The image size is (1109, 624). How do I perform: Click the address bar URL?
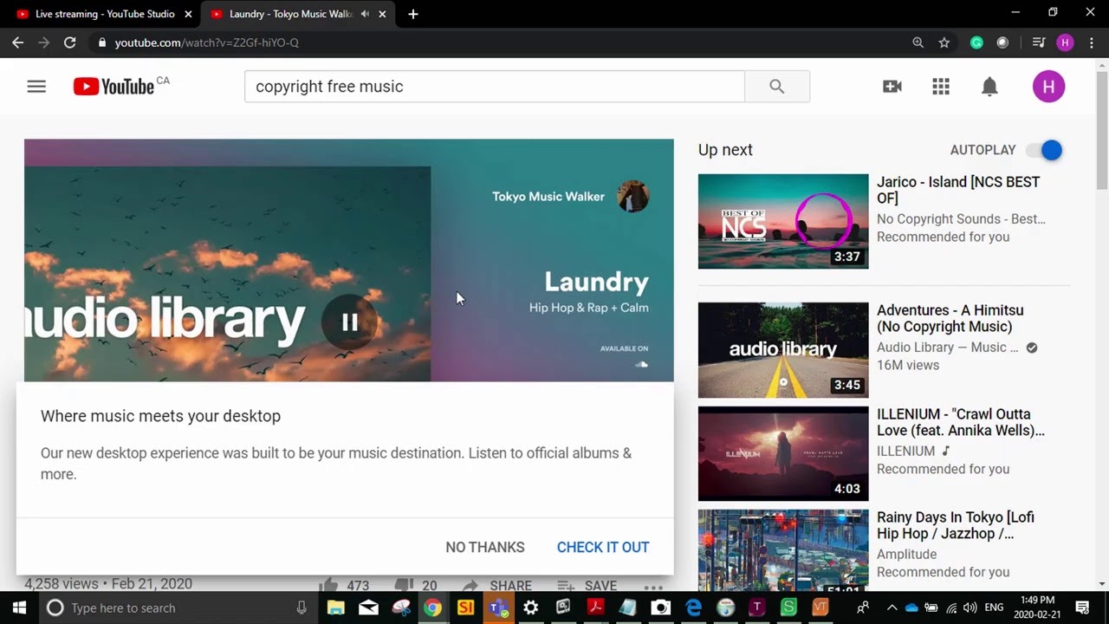click(x=206, y=42)
